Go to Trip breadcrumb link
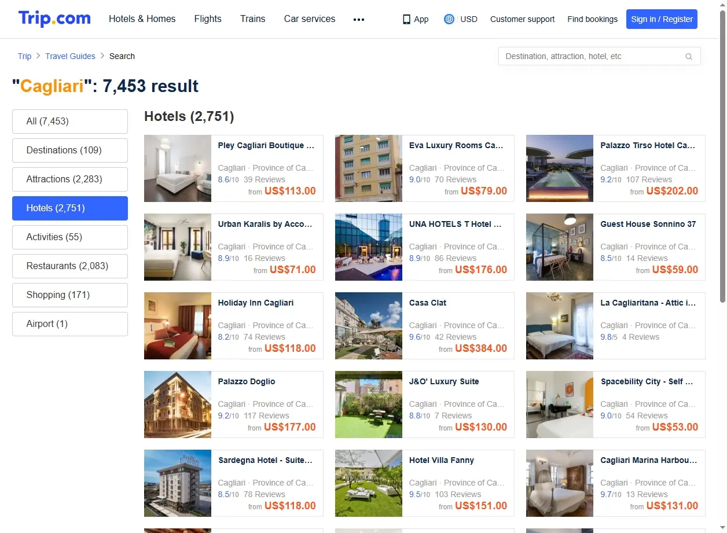Screen dimensions: 727x533 24,56
